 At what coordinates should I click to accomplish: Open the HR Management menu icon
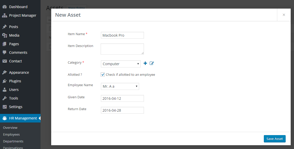coord(5,118)
